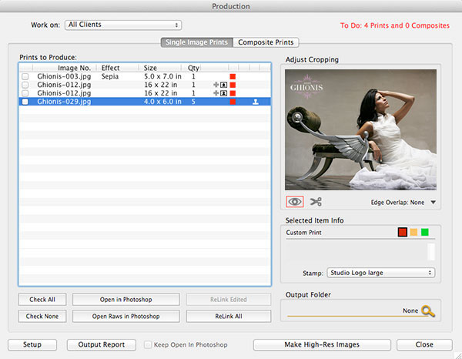Expand the Edge Overlap dropdown arrow

tap(434, 203)
